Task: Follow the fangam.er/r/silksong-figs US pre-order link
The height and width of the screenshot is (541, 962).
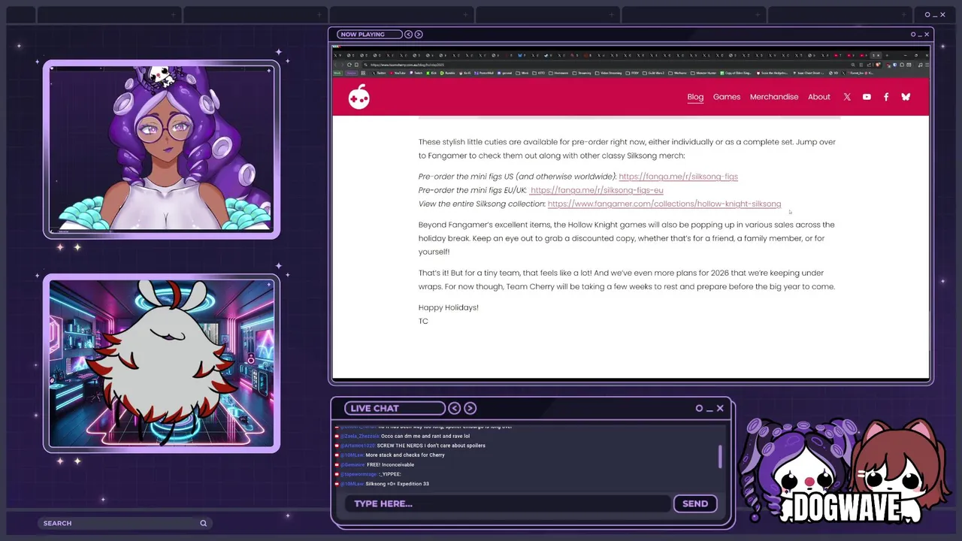Action: tap(679, 177)
